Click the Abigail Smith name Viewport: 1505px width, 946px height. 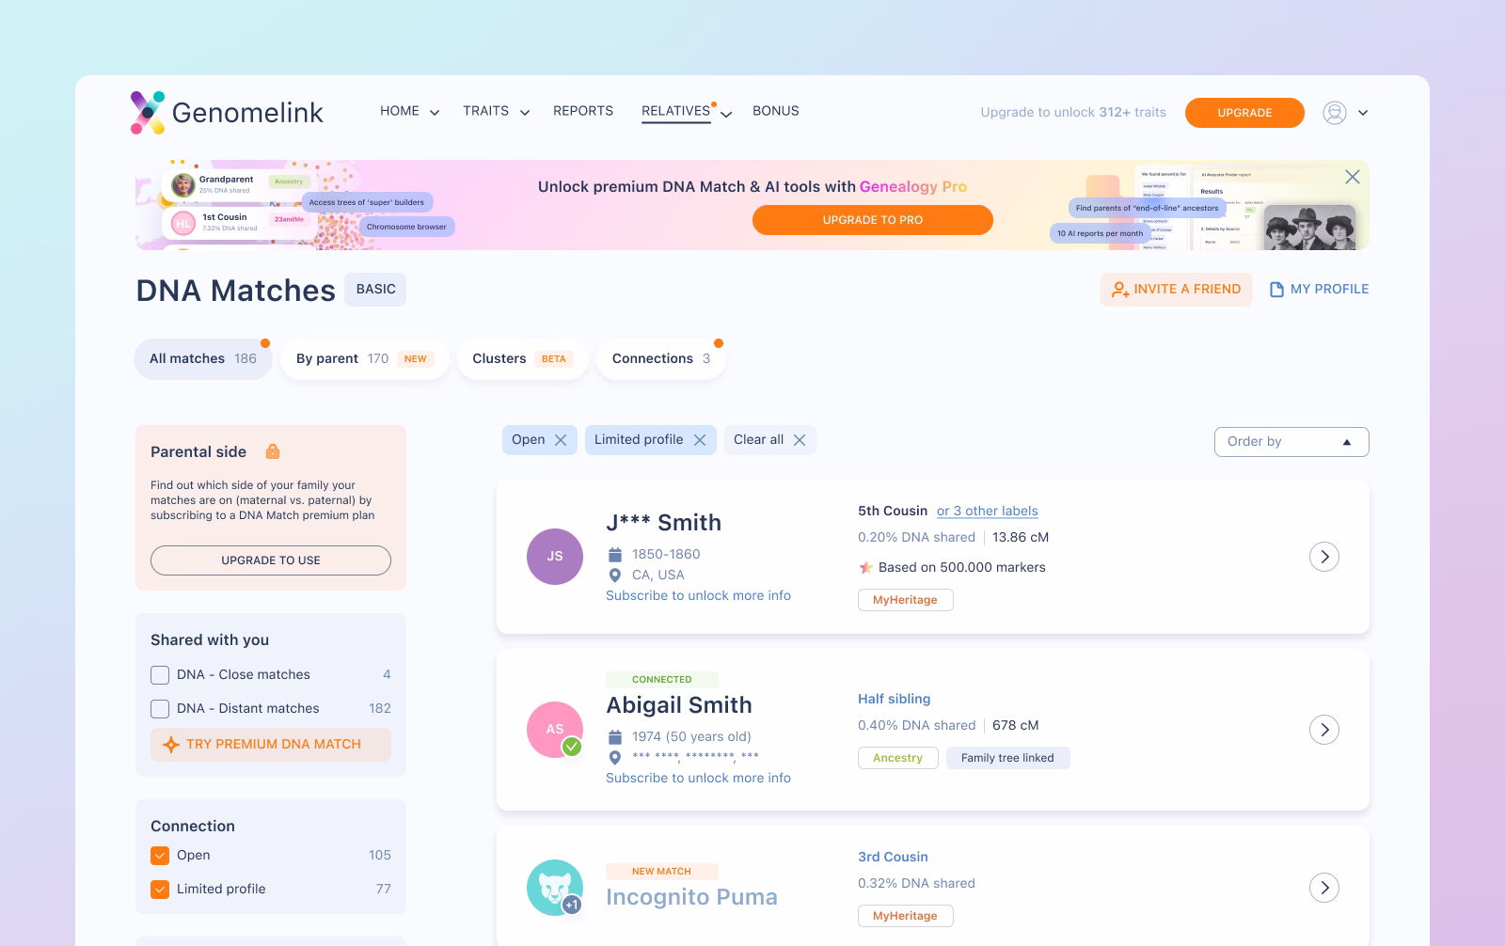click(679, 705)
